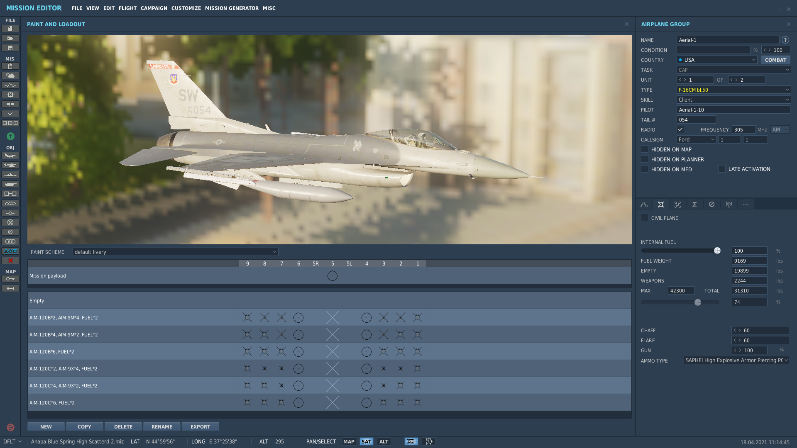This screenshot has width=797, height=448.
Task: Open the additional properties ellipsis tab
Action: [746, 204]
